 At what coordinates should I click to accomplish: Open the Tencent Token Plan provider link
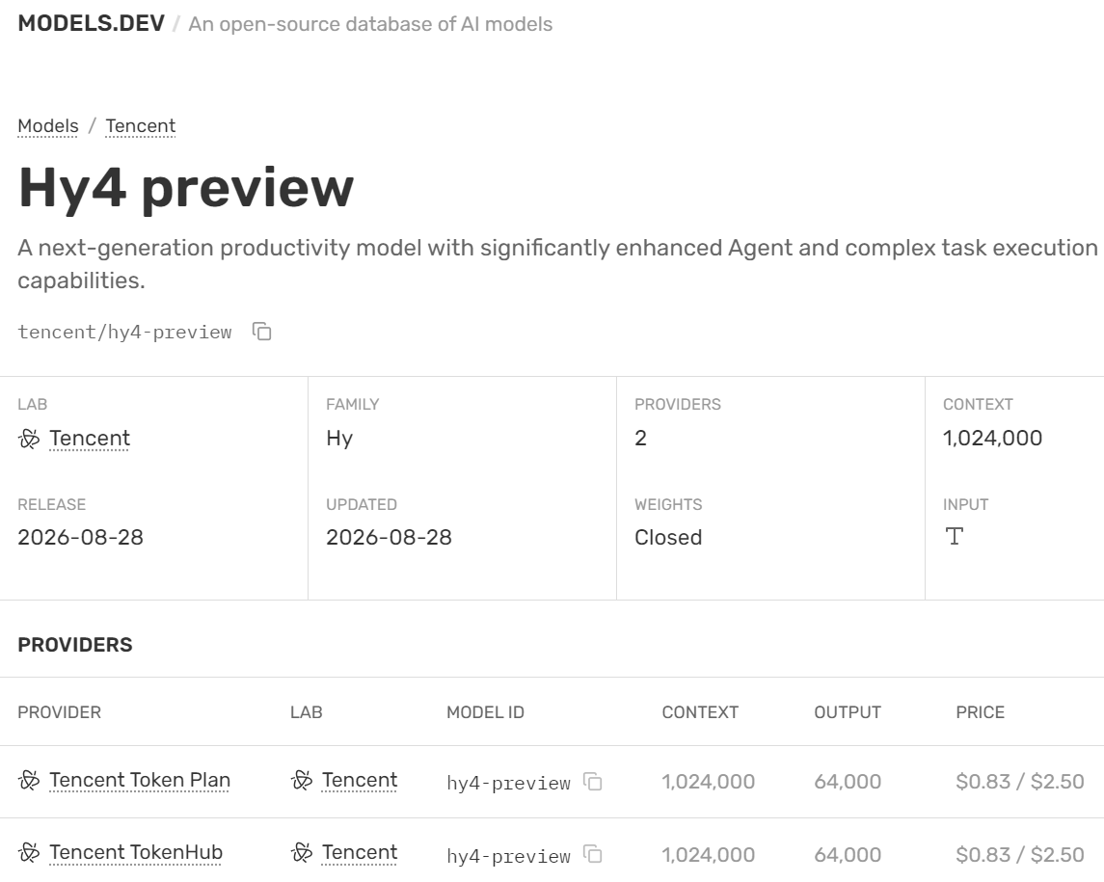(x=140, y=780)
